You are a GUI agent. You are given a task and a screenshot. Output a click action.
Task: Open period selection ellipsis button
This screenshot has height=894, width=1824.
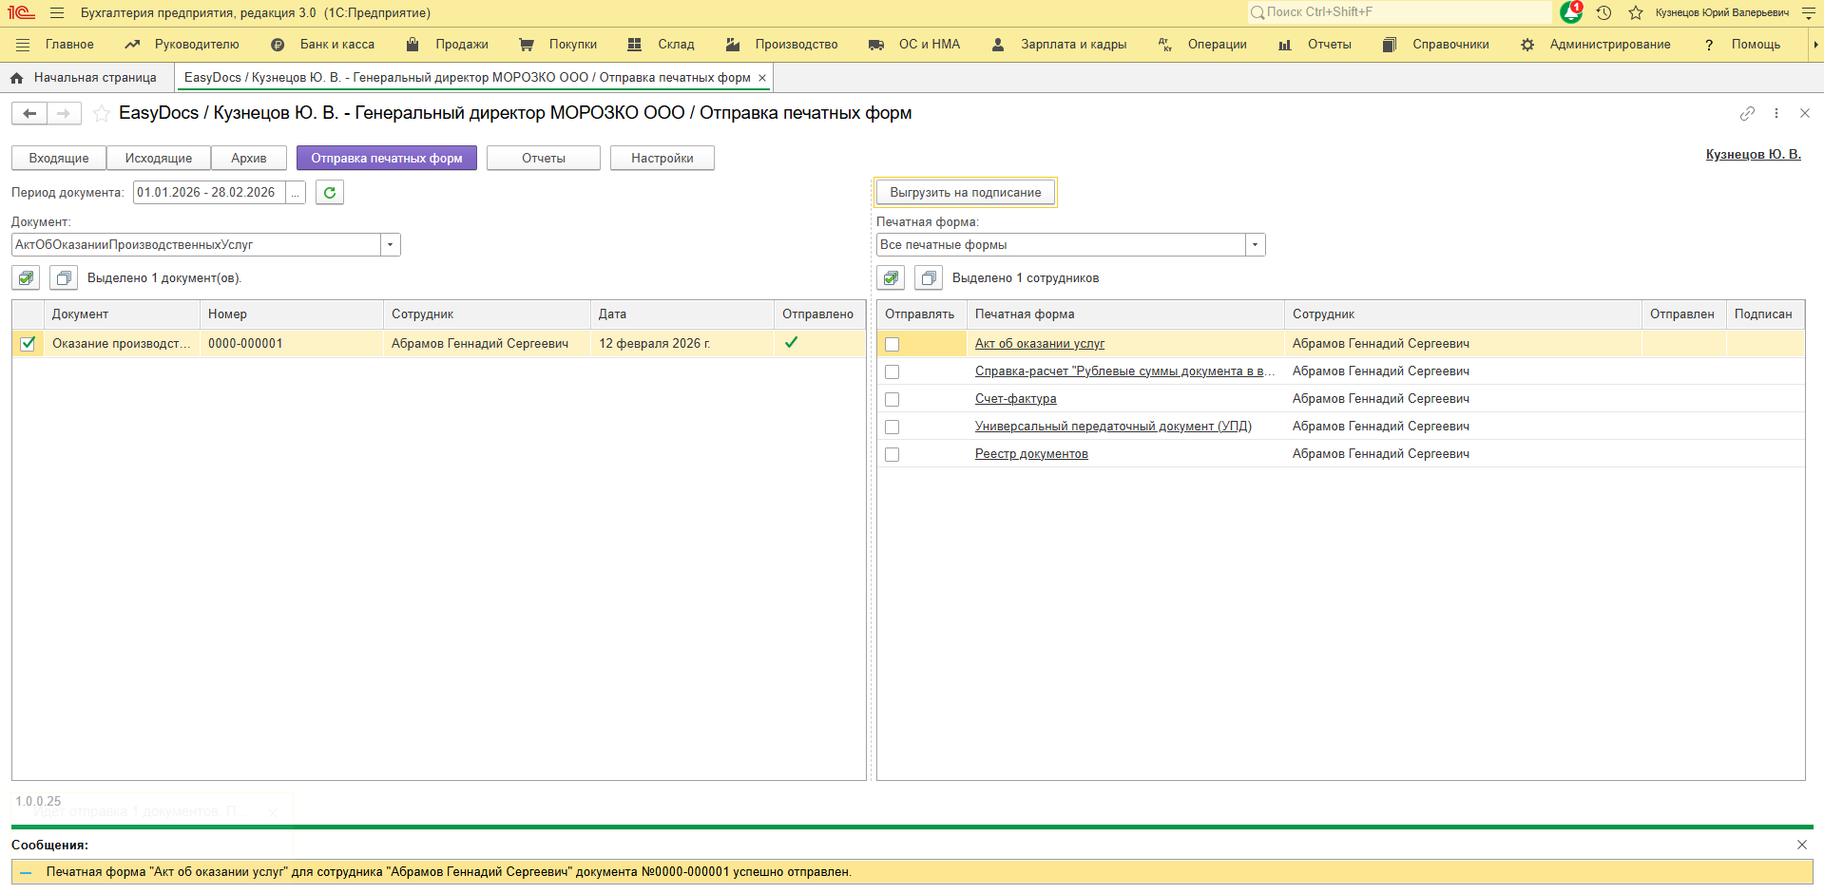(296, 193)
